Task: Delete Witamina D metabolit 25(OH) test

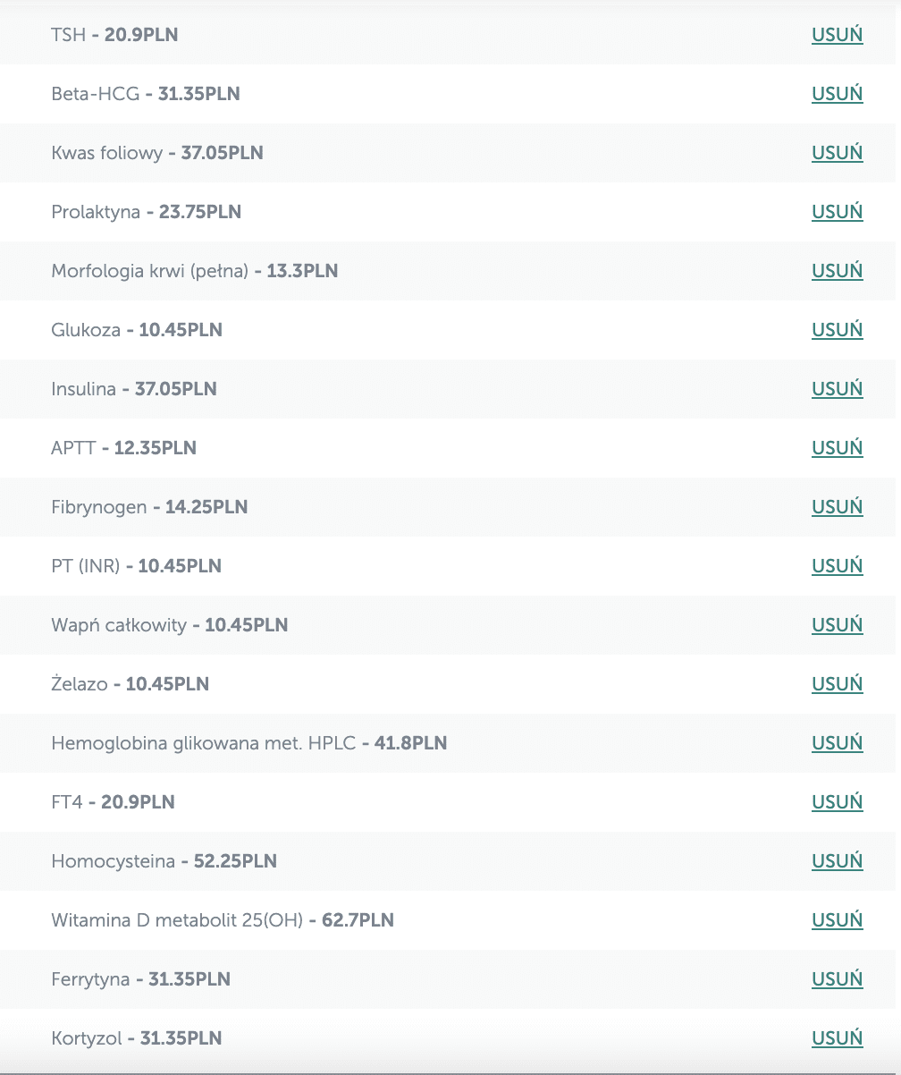Action: pos(837,920)
